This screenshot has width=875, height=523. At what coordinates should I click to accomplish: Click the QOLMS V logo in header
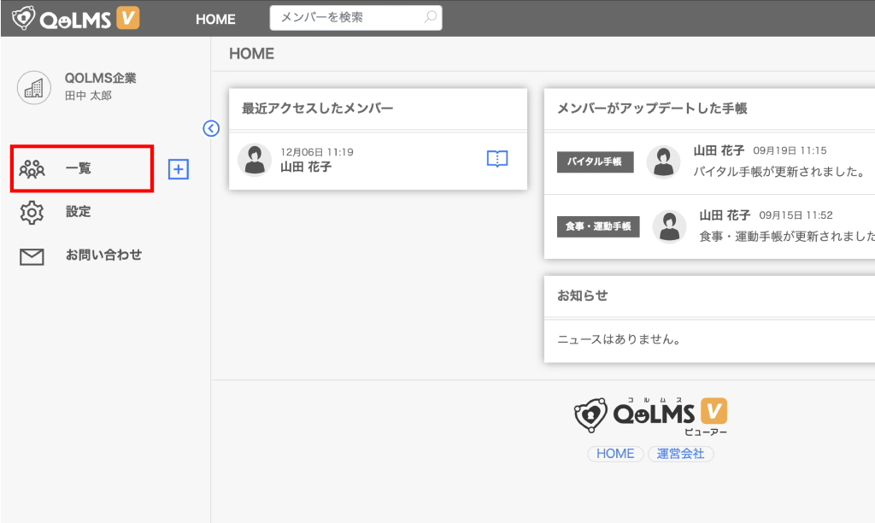75,18
